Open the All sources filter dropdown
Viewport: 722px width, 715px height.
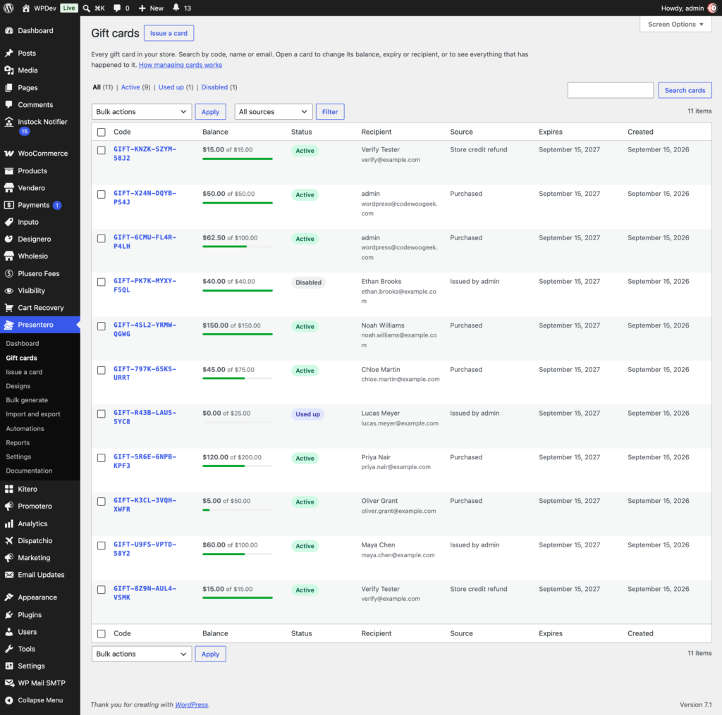tap(273, 112)
